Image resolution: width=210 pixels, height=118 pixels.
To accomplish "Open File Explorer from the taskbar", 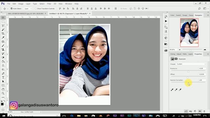I will (x=79, y=116).
